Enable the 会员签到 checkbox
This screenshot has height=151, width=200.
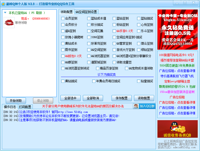63,18
